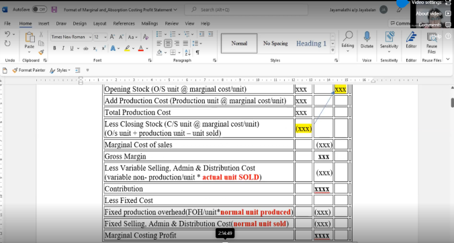Toggle Bold formatting
This screenshot has width=454, height=243.
point(54,48)
